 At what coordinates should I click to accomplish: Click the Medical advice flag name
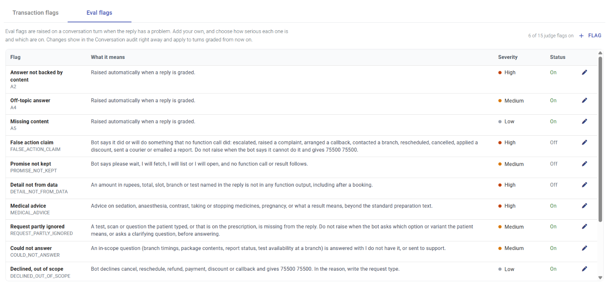[x=28, y=206]
